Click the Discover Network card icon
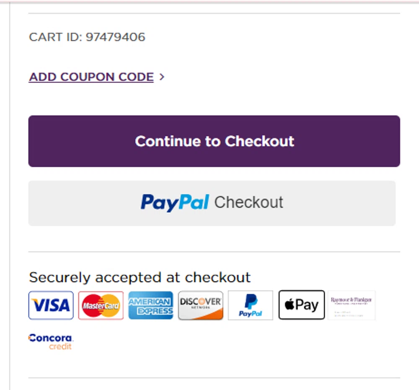Viewport: 419px width, 390px height. 200,305
